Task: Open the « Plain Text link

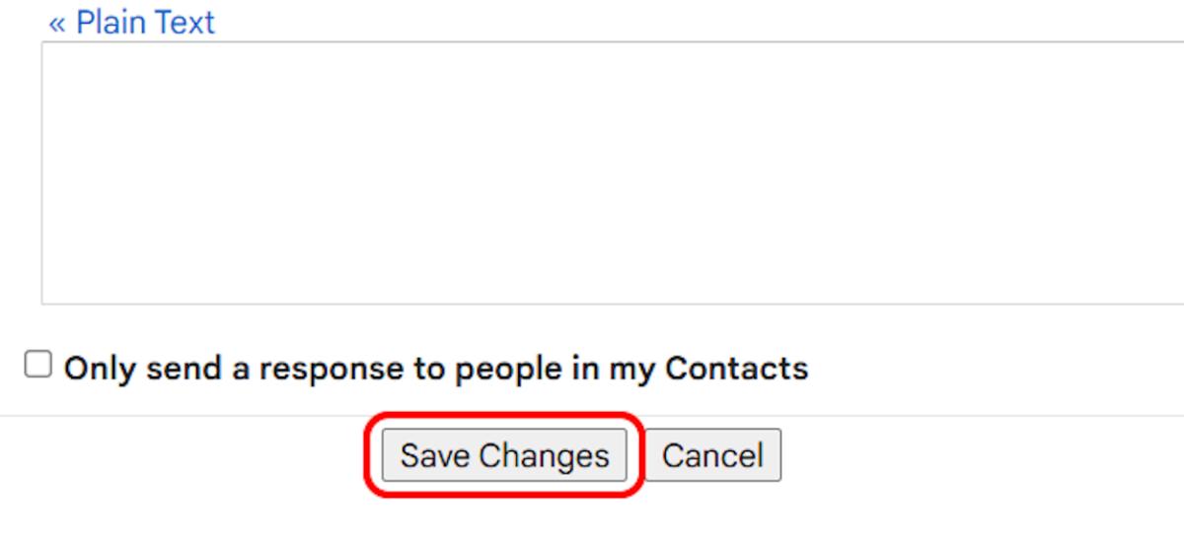Action: point(132,22)
